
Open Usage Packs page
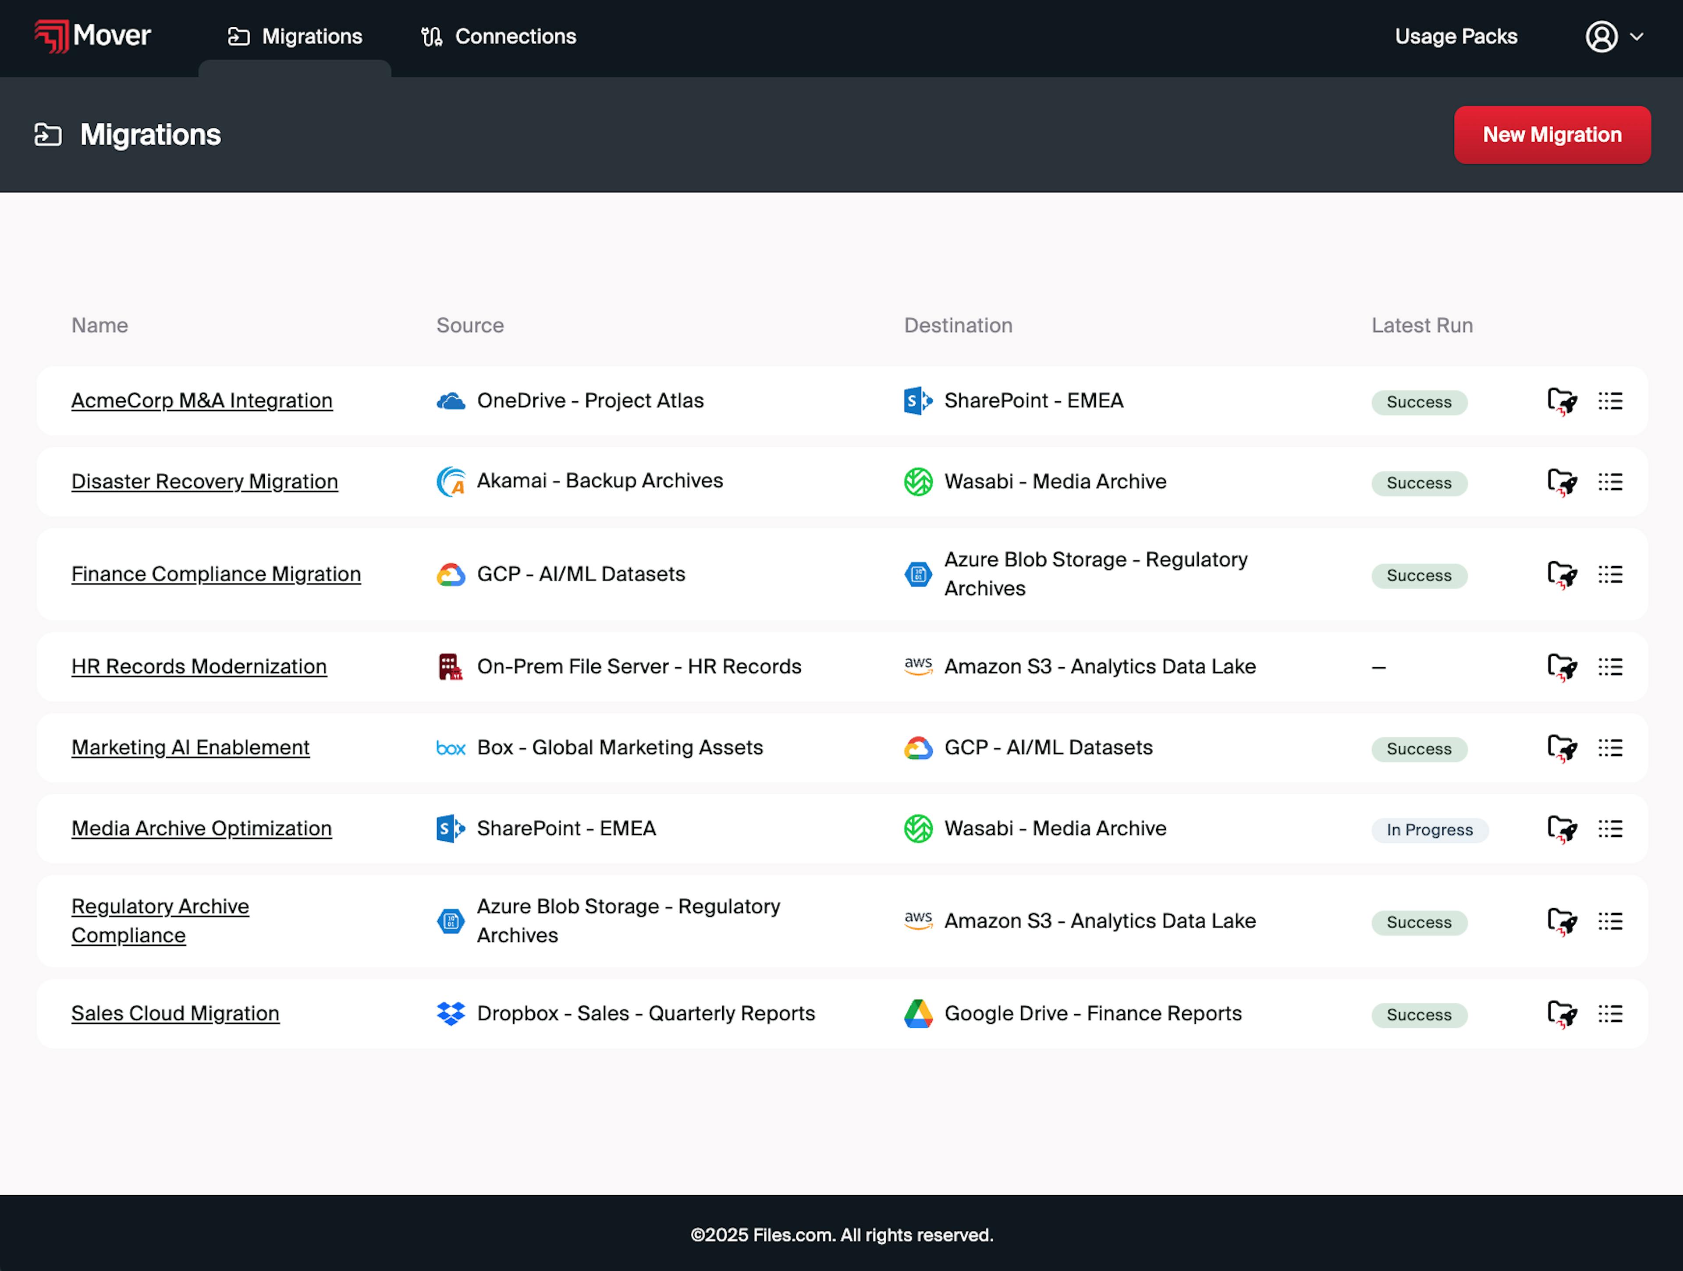point(1456,36)
